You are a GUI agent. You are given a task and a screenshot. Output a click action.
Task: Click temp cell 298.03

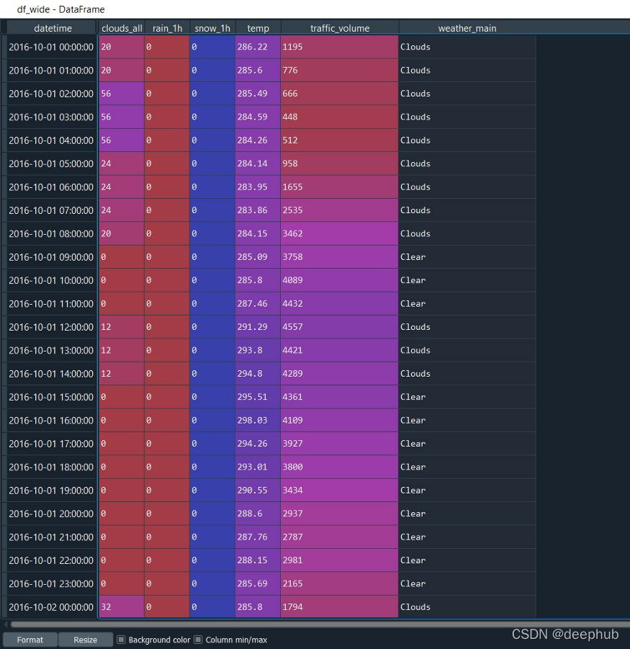tap(258, 421)
